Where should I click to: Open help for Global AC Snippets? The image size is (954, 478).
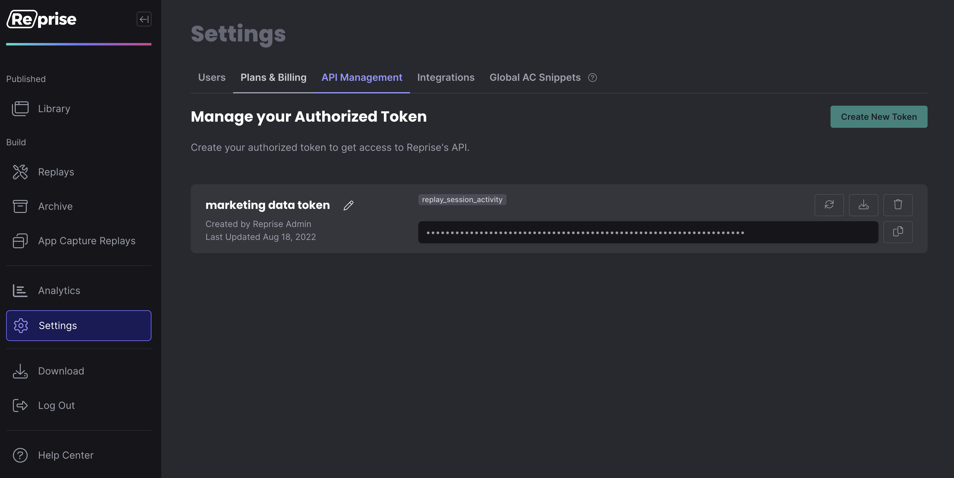pyautogui.click(x=592, y=77)
